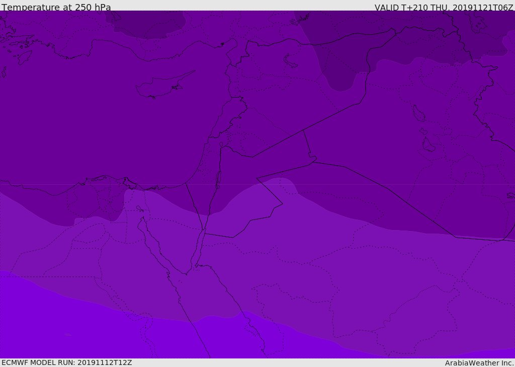The width and height of the screenshot is (515, 367).
Task: Select the 'VALID T+210 THU. 20191121T06Z' label
Action: tap(444, 8)
